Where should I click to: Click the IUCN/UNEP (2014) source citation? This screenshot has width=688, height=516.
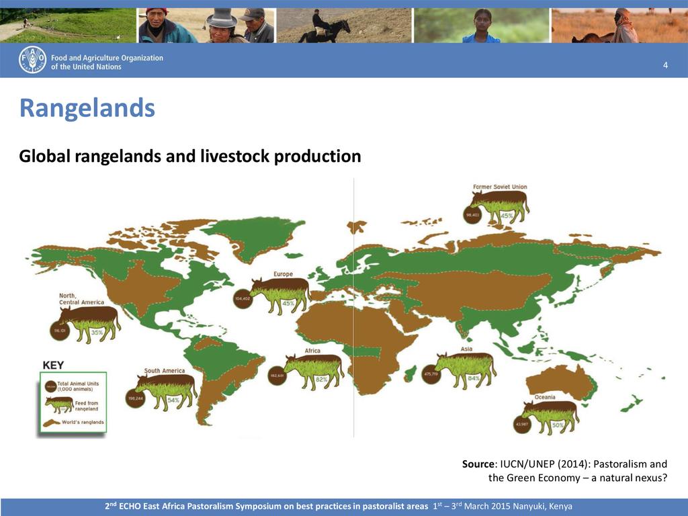[564, 471]
